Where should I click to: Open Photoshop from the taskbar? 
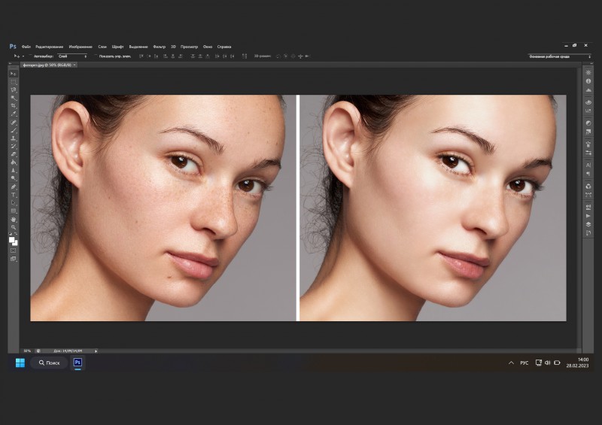click(x=78, y=363)
